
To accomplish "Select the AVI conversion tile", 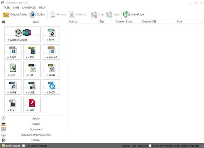I will pos(32,52).
